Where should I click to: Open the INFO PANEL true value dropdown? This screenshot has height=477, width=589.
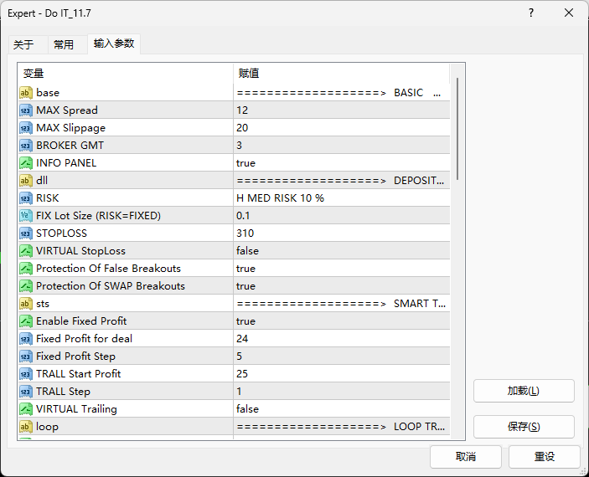(x=342, y=163)
